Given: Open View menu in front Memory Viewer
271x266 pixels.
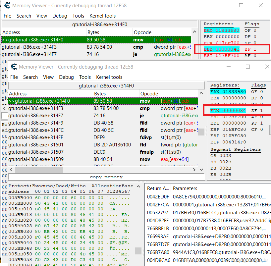Looking at the screenshot, I should (48, 77).
